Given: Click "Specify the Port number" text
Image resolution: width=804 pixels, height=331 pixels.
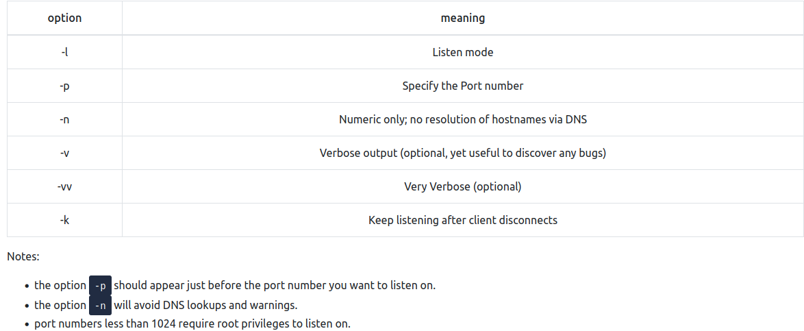Looking at the screenshot, I should [x=462, y=86].
